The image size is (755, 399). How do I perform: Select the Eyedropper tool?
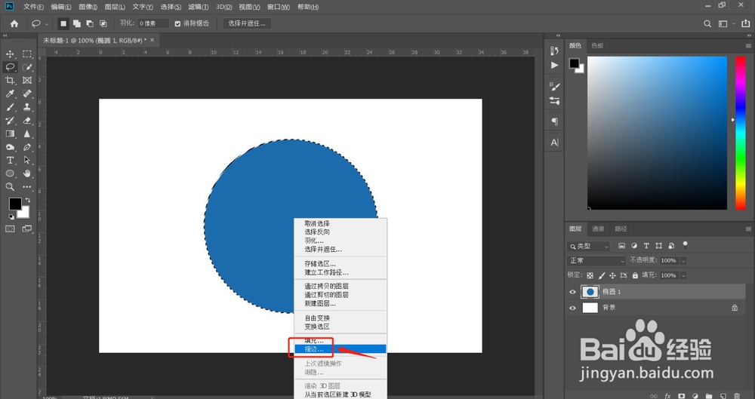coord(10,94)
